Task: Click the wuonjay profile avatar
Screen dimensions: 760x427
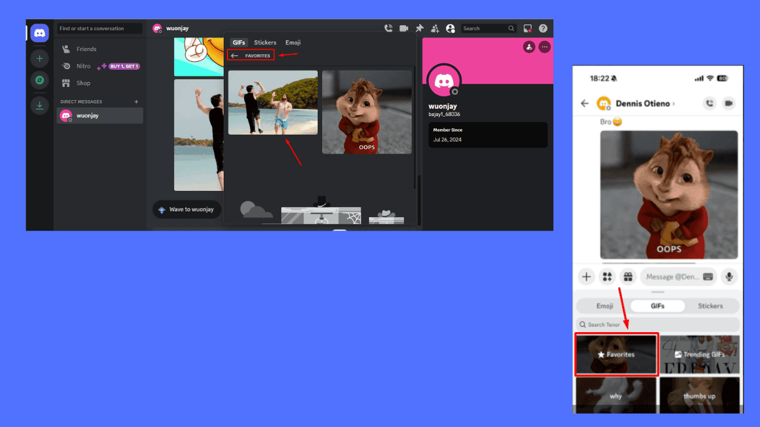Action: 444,80
